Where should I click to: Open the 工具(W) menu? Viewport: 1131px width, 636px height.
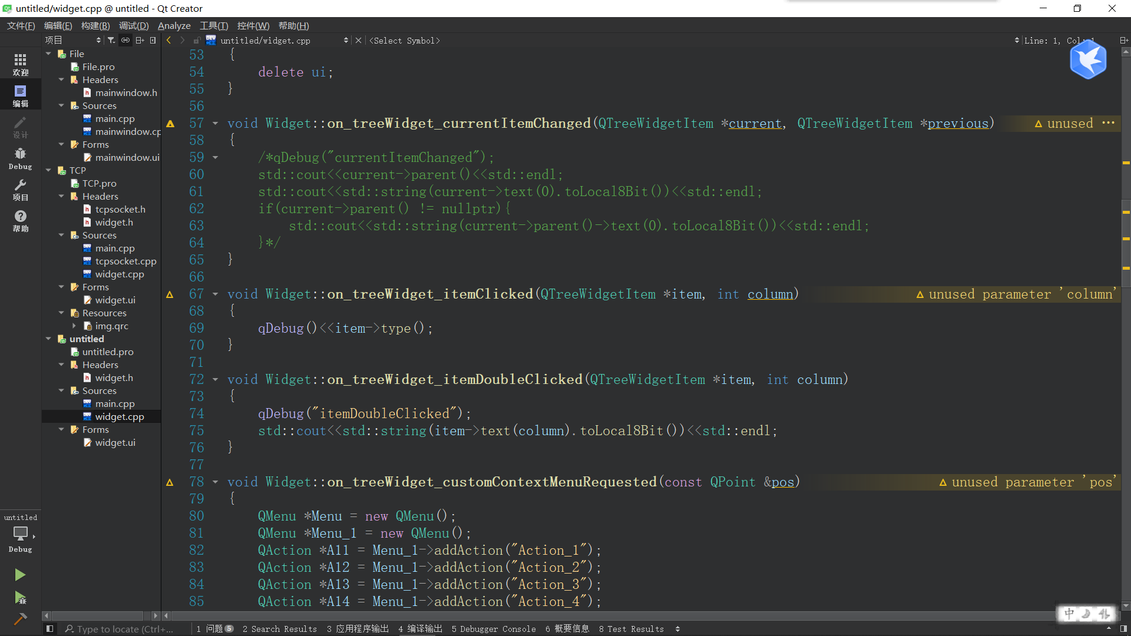[x=213, y=25]
